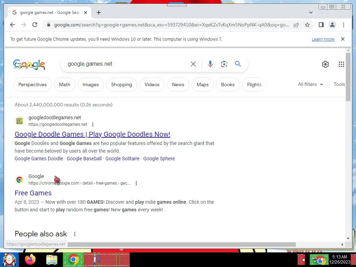Viewport: 356px width, 267px height.
Task: Close the google games.net tab
Action: tap(86, 13)
